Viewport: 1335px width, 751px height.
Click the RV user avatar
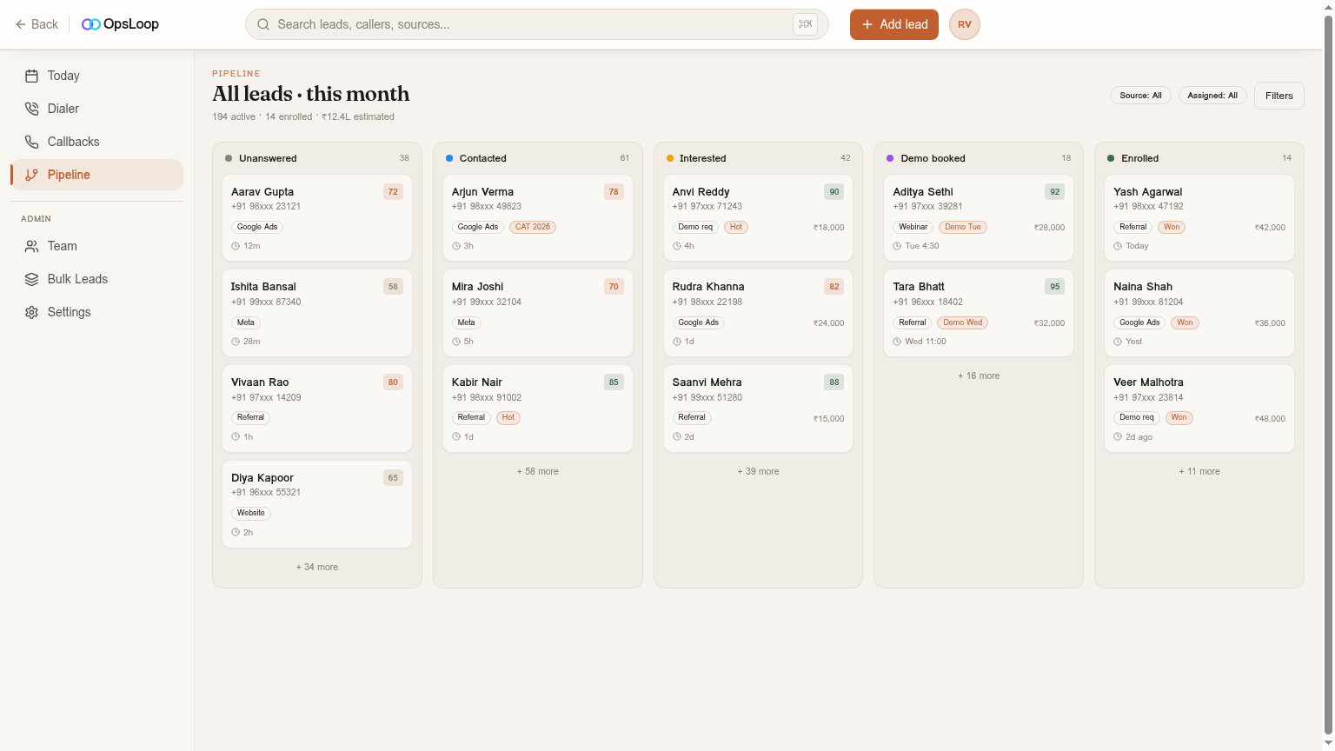[965, 24]
